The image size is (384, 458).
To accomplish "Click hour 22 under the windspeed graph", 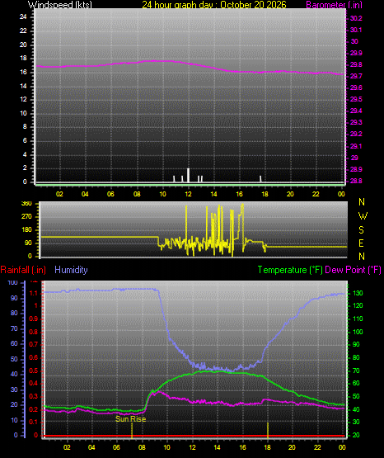I will pyautogui.click(x=316, y=194).
